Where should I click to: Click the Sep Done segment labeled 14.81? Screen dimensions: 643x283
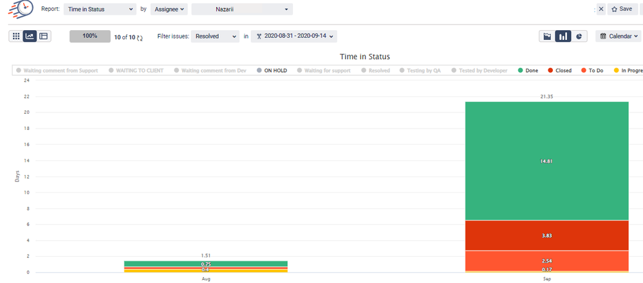(546, 161)
